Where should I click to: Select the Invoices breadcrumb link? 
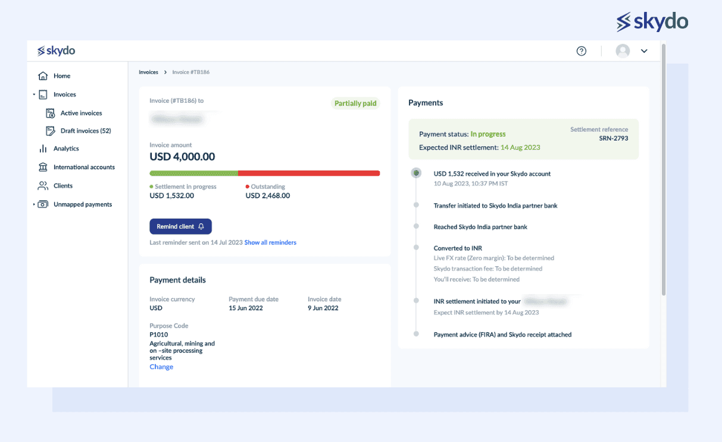coord(148,72)
